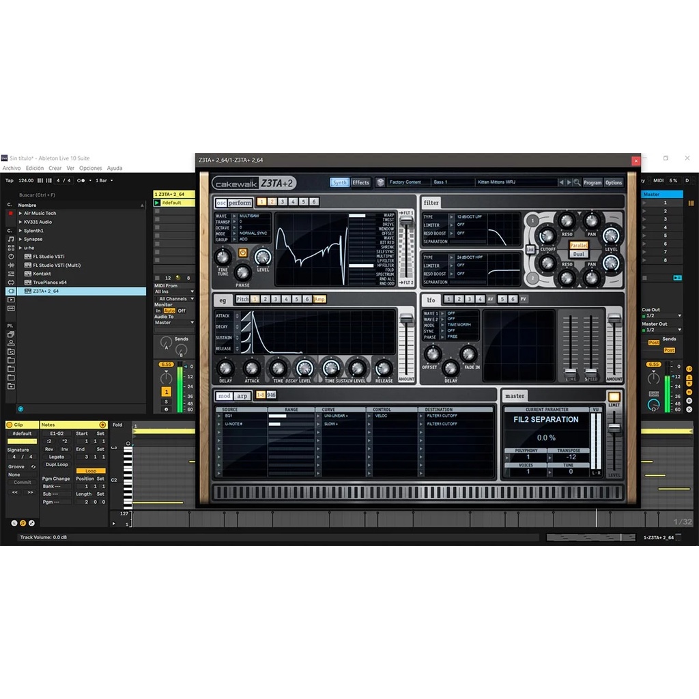
Task: Click the Legato button in Notes panel
Action: pos(57,457)
